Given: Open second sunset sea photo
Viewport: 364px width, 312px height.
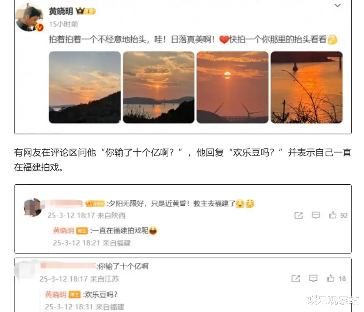Looking at the screenshot, I should point(159,87).
